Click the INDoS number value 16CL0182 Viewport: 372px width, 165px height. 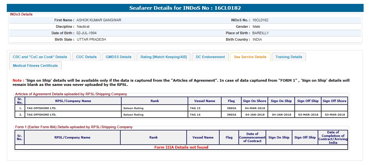coord(260,20)
